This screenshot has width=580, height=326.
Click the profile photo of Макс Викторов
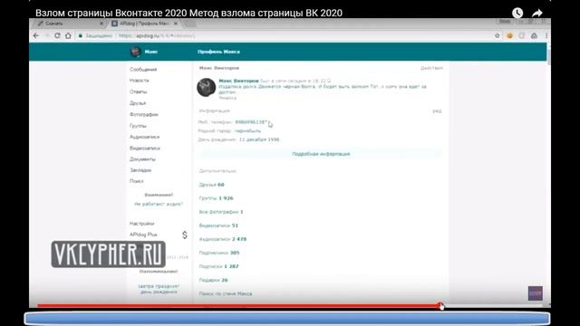pos(206,87)
